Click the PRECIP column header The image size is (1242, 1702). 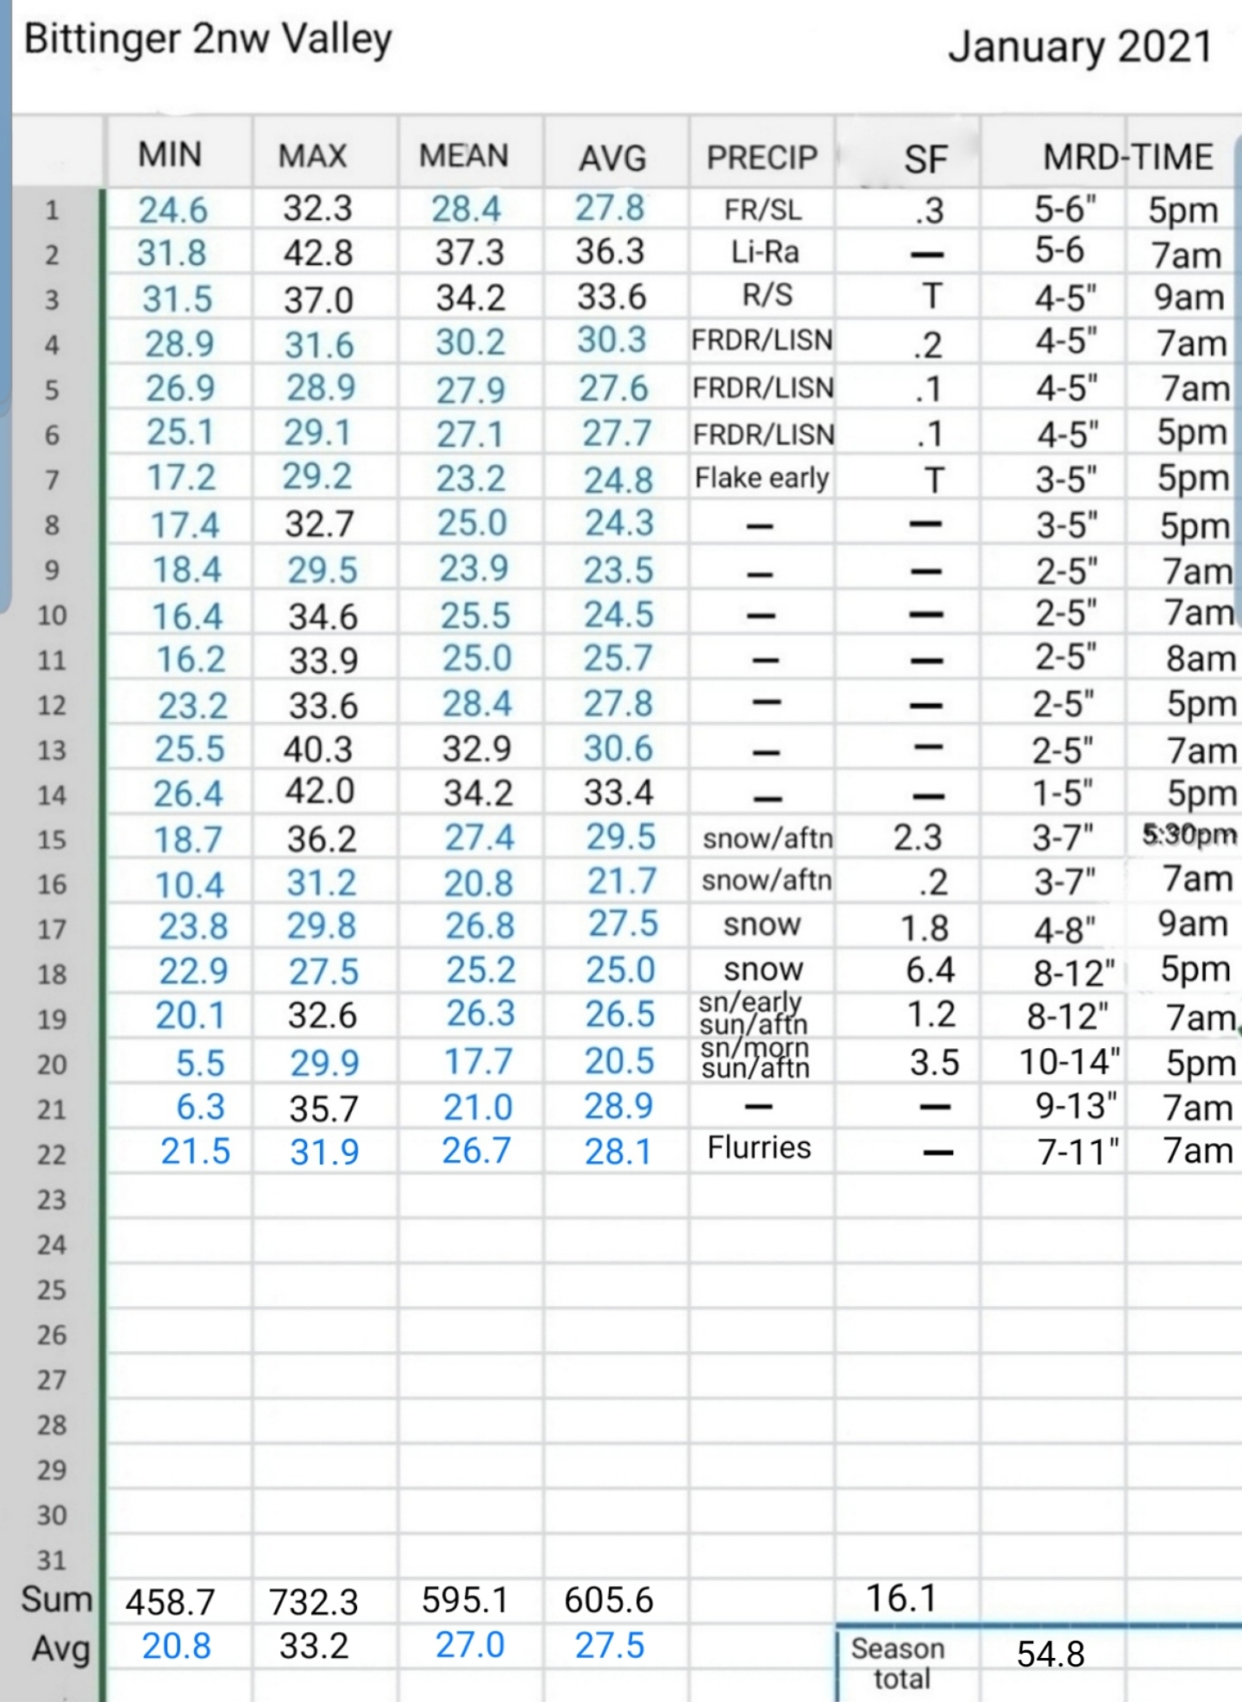coord(762,158)
